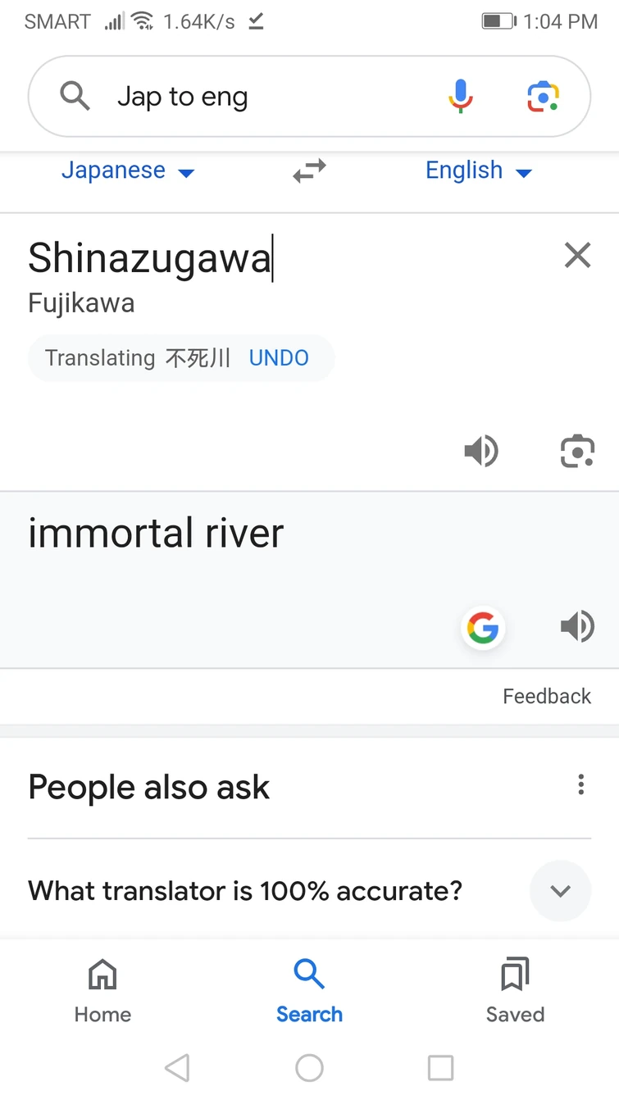Tap the magnifier icon in search bar
Image resolution: width=619 pixels, height=1100 pixels.
click(75, 97)
